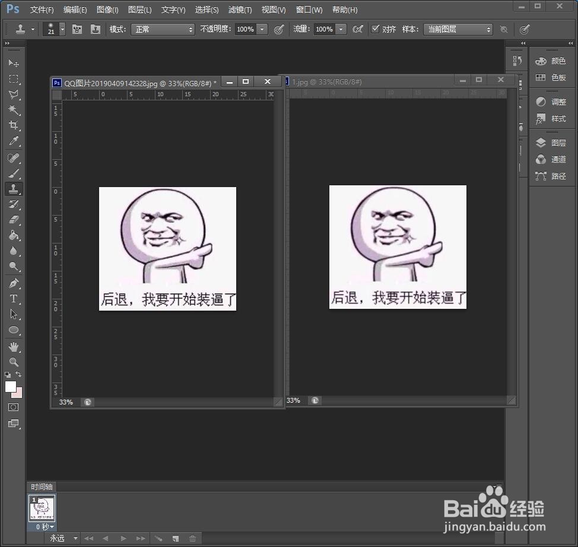Image resolution: width=578 pixels, height=547 pixels.
Task: Open the 图层 layers panel
Action: click(x=551, y=143)
